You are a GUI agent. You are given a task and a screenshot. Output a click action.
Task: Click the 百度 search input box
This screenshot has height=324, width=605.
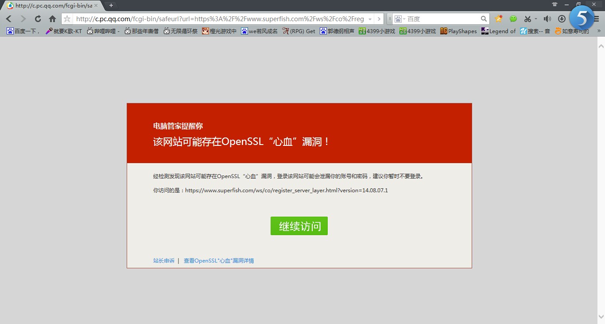coord(443,19)
